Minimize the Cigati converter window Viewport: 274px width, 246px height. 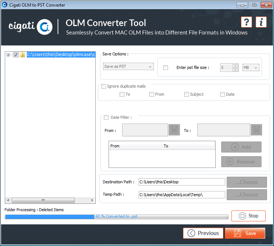242,5
